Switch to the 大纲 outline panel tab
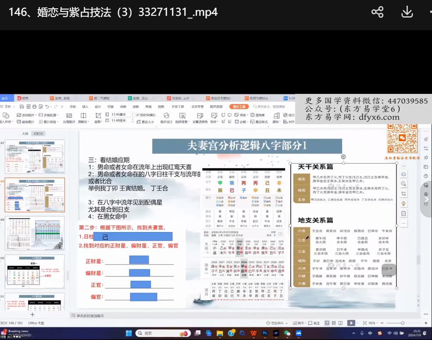 (25, 133)
